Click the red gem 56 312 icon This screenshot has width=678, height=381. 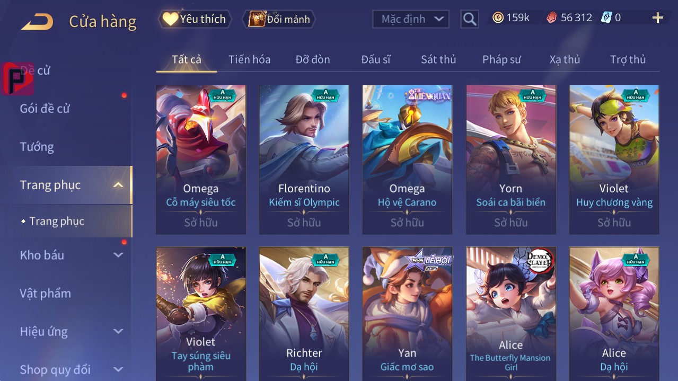tap(552, 18)
